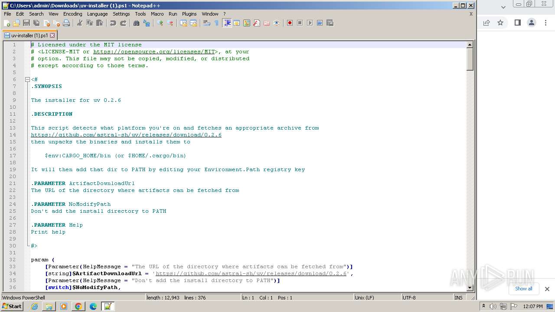Print the document with the Print icon
This screenshot has height=312, width=555.
click(x=66, y=23)
